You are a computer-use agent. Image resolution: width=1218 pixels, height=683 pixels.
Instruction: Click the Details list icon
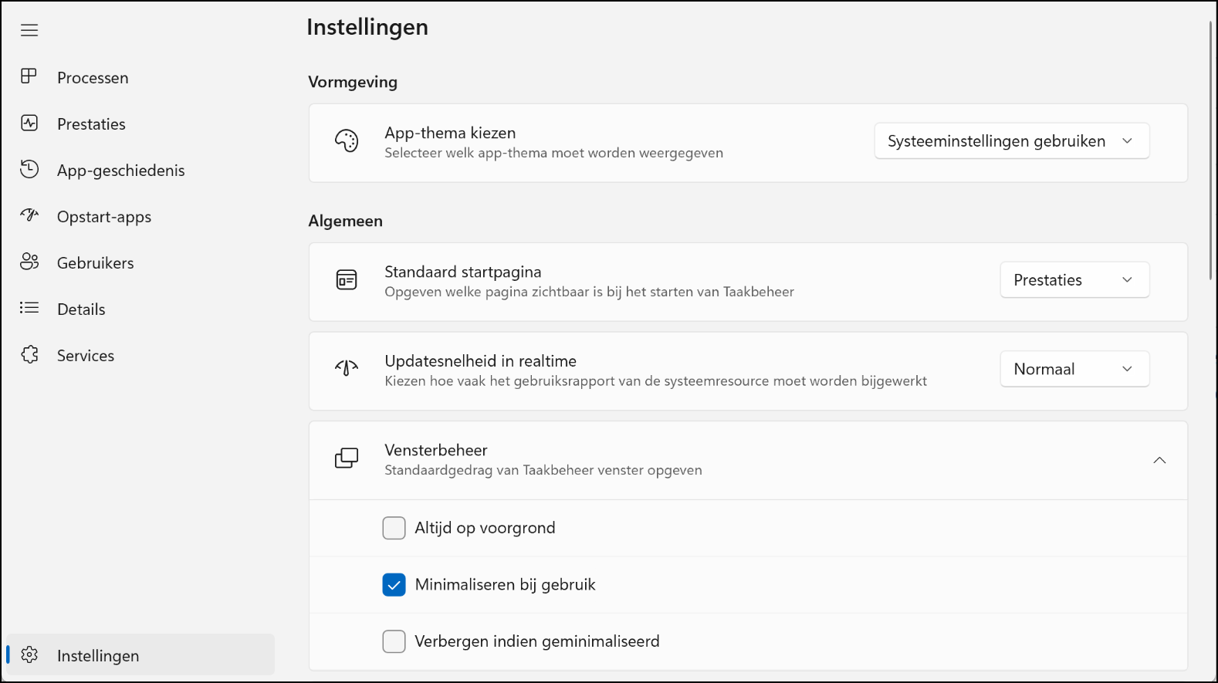tap(29, 308)
